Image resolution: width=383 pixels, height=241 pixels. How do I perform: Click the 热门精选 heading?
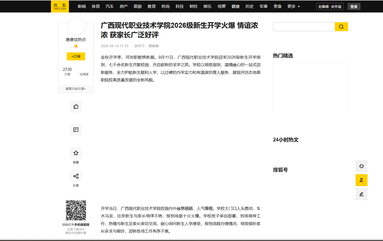pyautogui.click(x=283, y=56)
